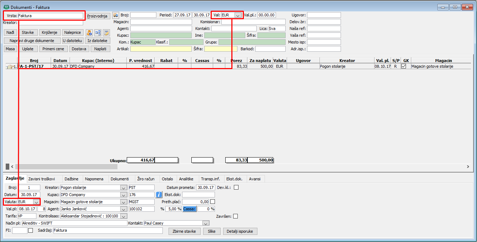Enable the Dev.kl. checkbox
The height and width of the screenshot is (242, 477).
236,187
